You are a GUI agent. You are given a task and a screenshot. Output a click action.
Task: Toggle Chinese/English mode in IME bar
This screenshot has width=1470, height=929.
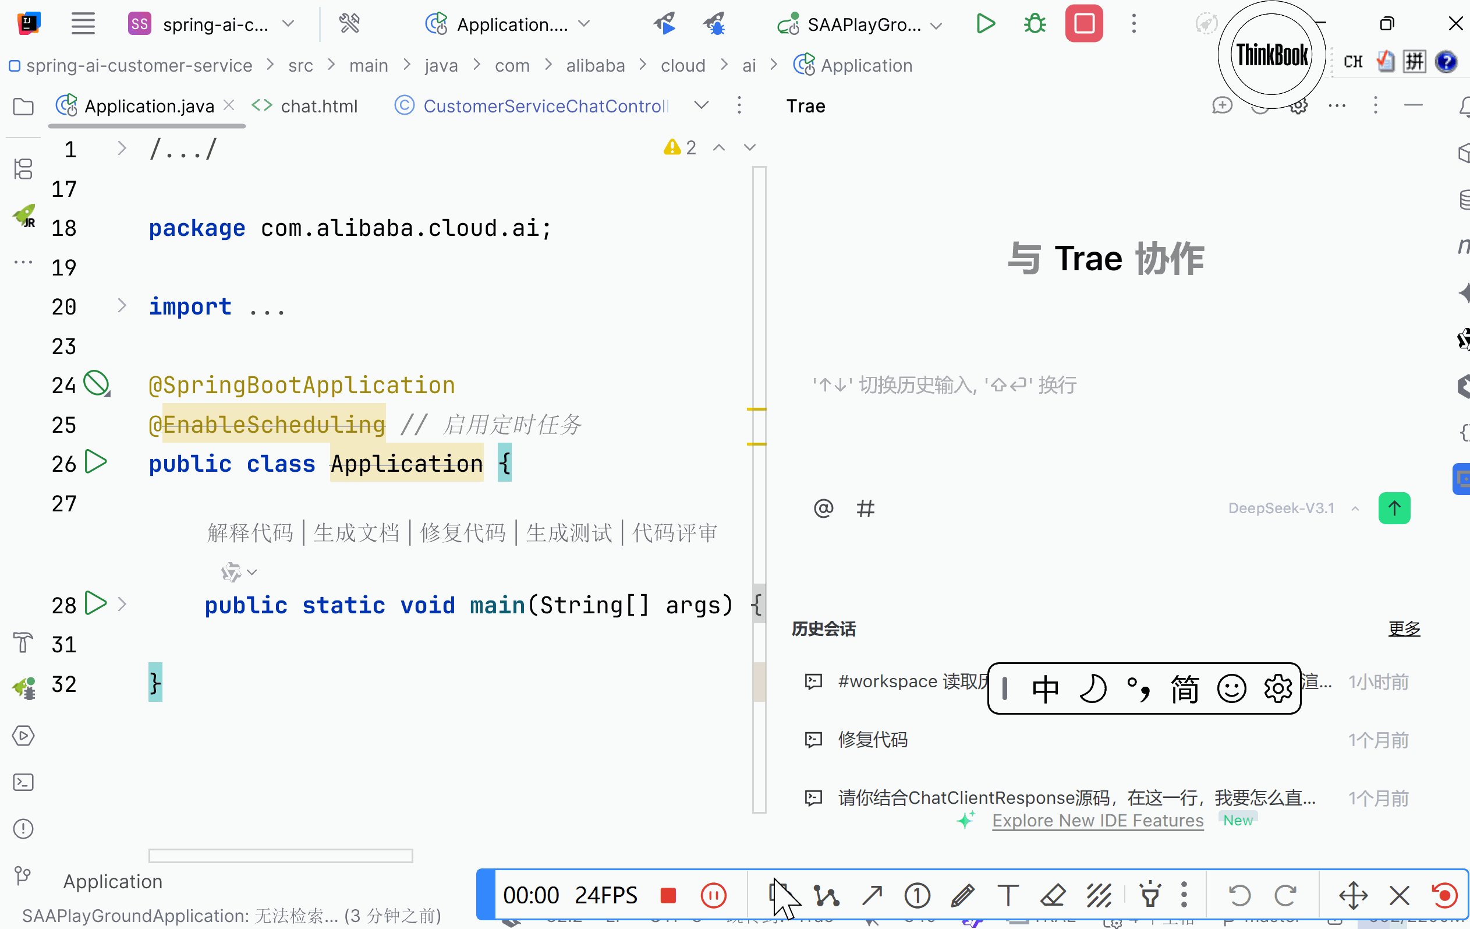point(1045,689)
